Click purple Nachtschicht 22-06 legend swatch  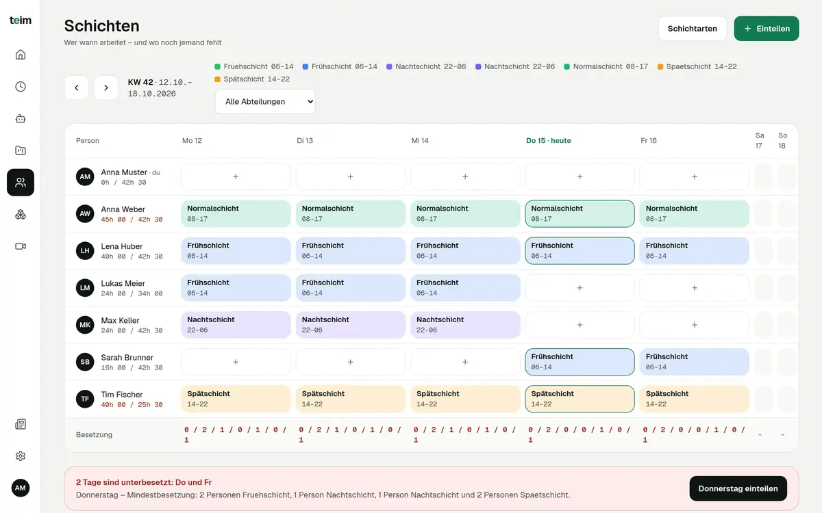(389, 67)
